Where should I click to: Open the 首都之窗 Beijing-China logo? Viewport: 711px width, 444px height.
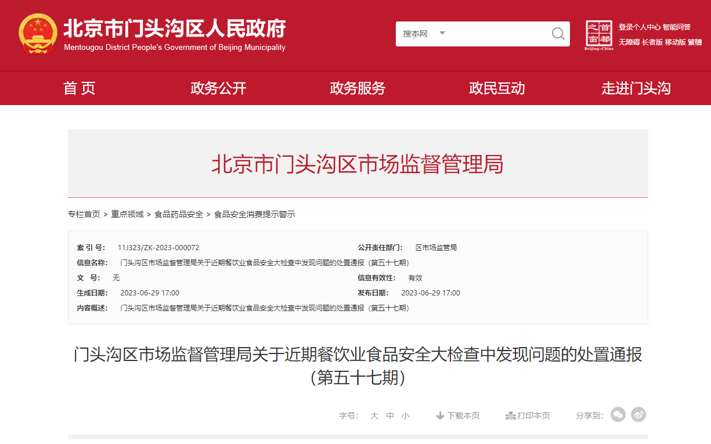(599, 35)
